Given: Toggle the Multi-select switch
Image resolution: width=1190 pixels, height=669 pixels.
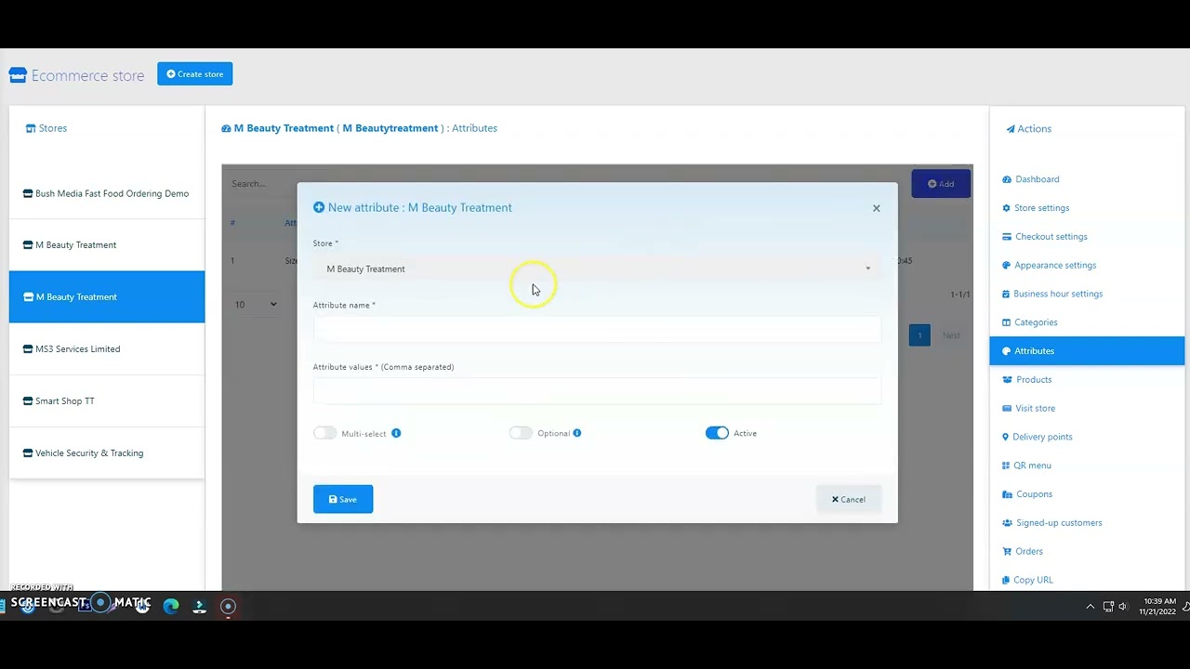Looking at the screenshot, I should coord(324,433).
